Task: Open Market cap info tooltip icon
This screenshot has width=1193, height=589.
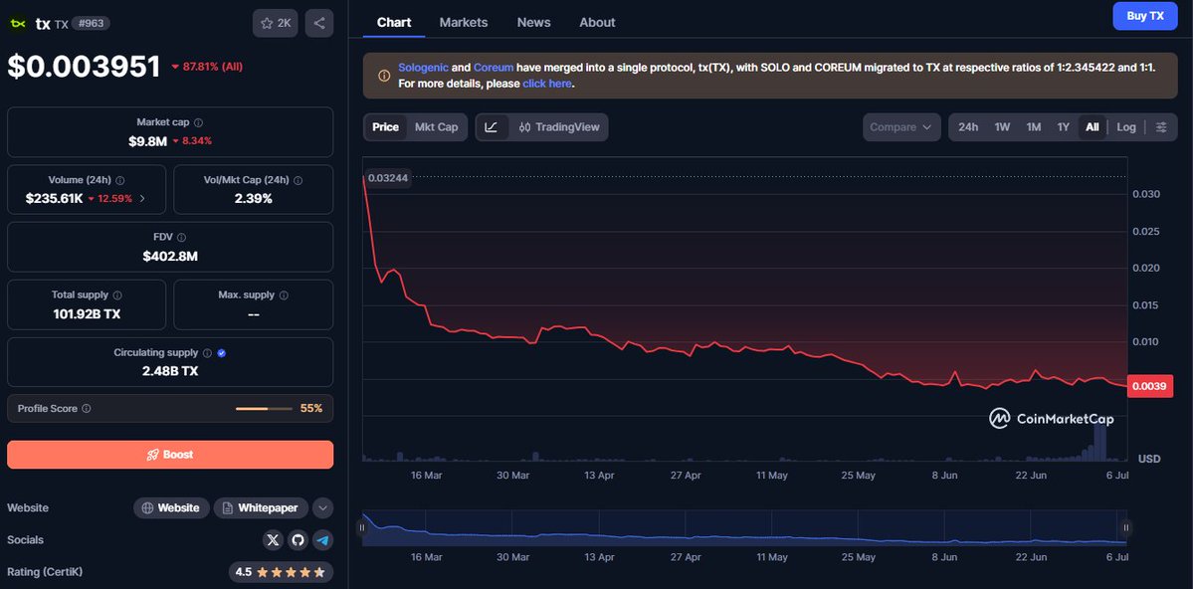Action: pos(199,122)
